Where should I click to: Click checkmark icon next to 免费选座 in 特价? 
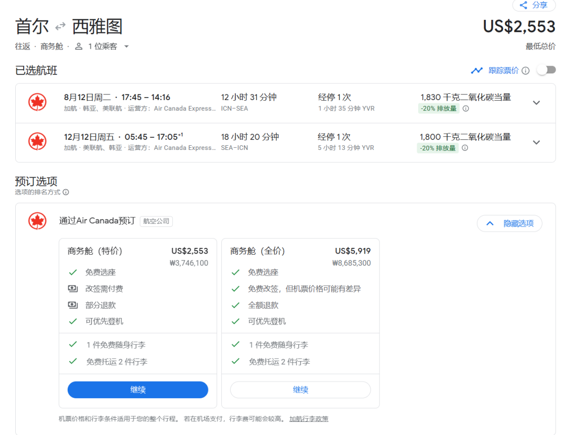click(73, 273)
